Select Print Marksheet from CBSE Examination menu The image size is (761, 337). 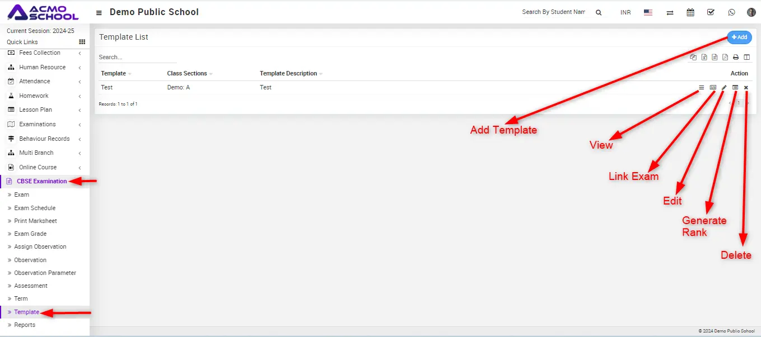pyautogui.click(x=35, y=221)
